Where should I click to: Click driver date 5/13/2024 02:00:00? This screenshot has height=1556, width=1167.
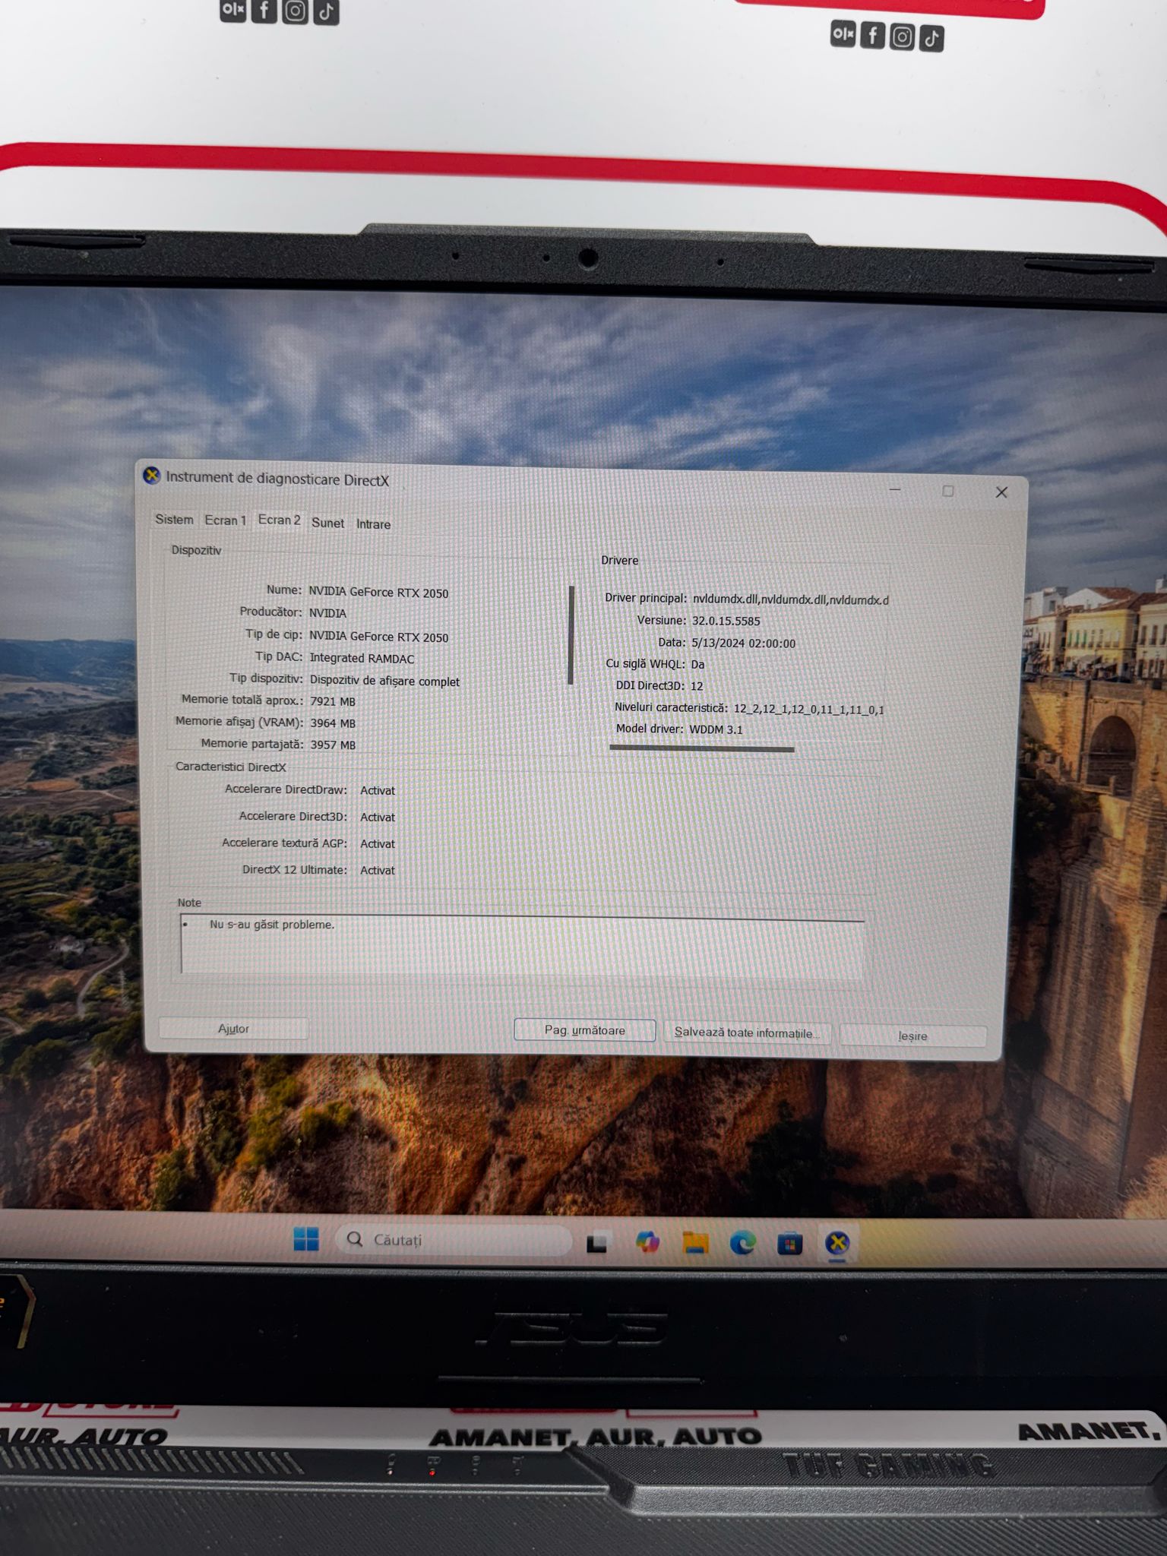point(743,643)
